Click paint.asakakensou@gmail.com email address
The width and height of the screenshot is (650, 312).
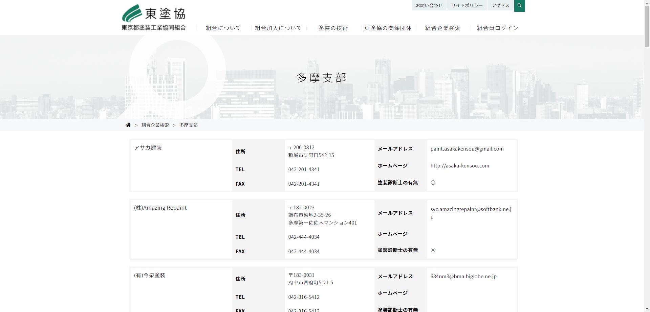[x=467, y=149]
